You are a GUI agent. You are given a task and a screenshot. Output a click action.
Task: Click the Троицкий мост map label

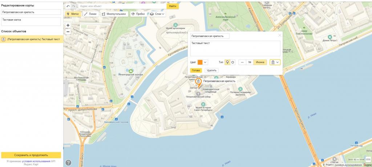pos(299,119)
